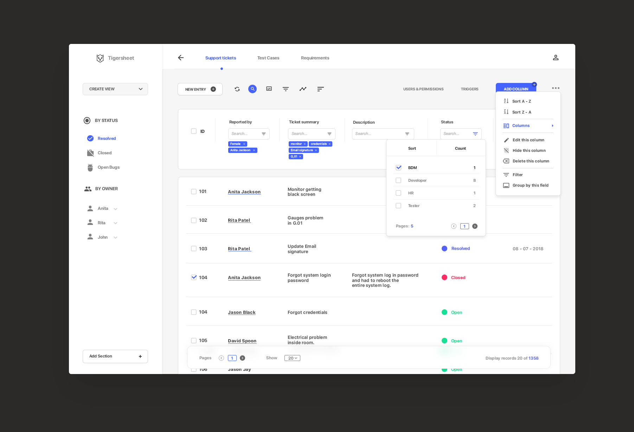Remove the G.01 filter tag
This screenshot has width=634, height=432.
tap(300, 157)
